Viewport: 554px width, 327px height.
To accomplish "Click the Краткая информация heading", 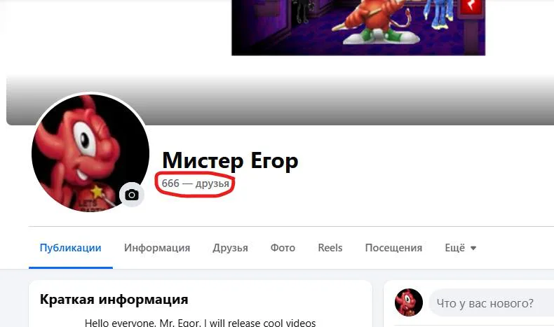I will (114, 300).
